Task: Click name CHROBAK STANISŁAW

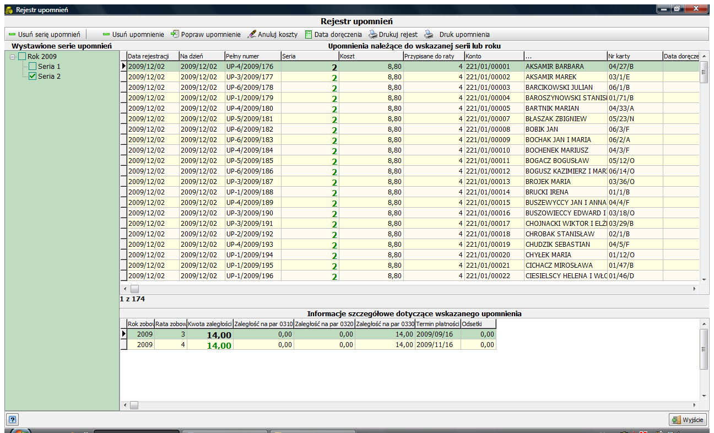Action: click(560, 234)
